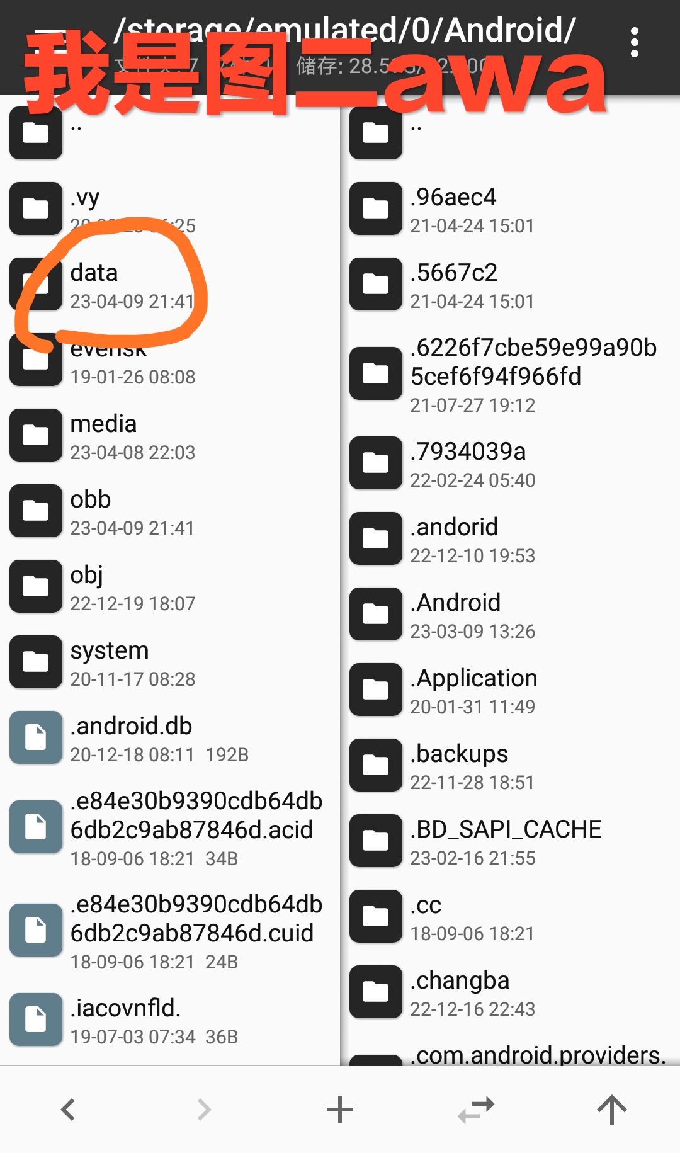This screenshot has width=680, height=1153.
Task: Open the .backups folder in right pane
Action: [x=459, y=754]
